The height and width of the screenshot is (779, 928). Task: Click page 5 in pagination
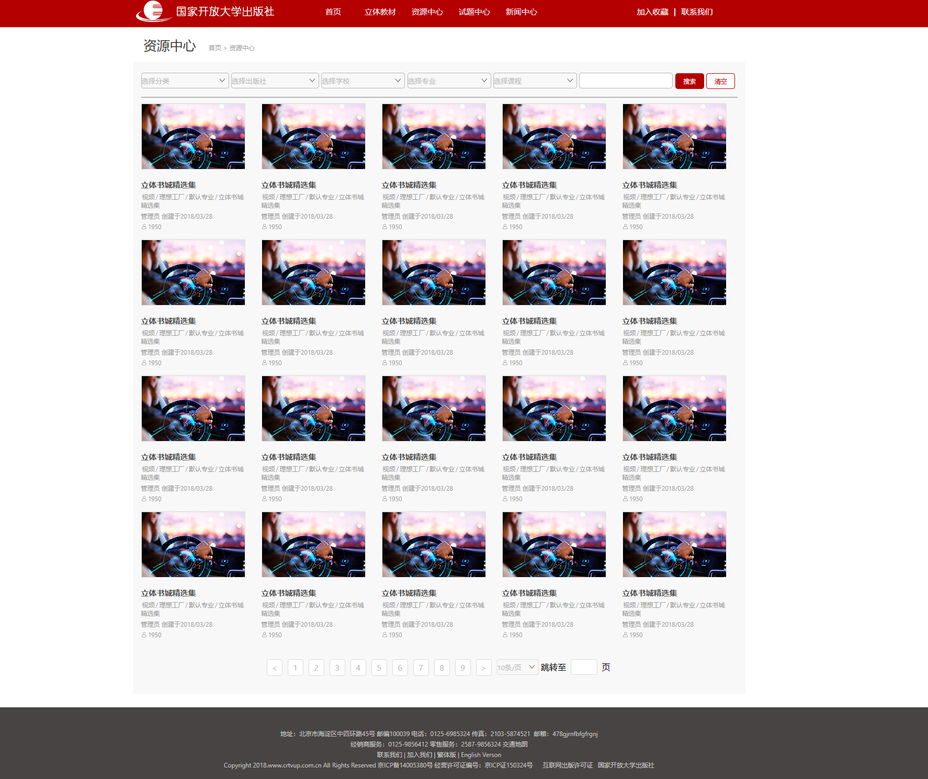(379, 668)
